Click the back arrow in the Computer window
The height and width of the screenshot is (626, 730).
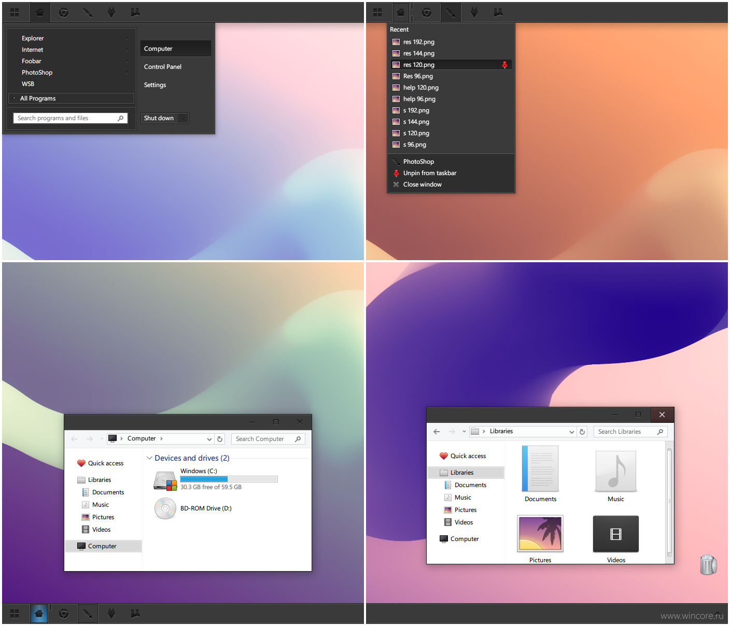(x=74, y=439)
